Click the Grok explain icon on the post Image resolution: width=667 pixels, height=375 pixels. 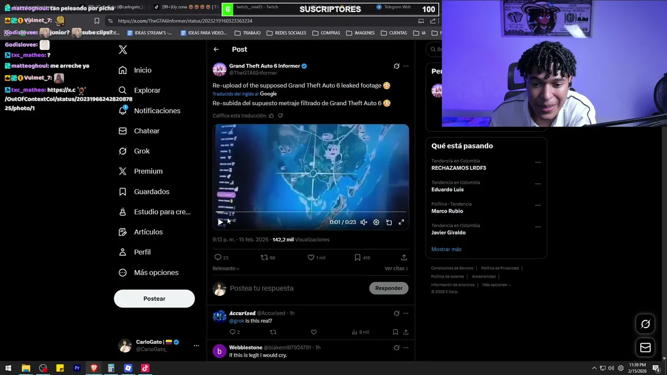click(x=397, y=66)
